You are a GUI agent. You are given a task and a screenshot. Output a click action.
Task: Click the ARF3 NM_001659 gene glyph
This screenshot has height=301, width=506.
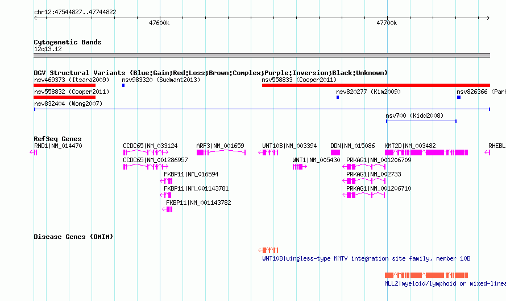point(221,152)
